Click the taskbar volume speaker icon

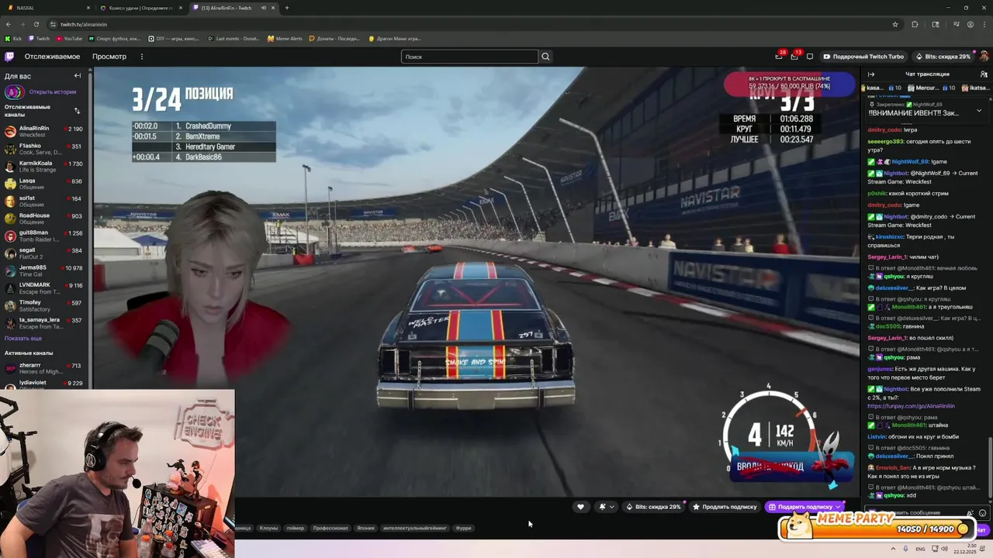tap(943, 549)
